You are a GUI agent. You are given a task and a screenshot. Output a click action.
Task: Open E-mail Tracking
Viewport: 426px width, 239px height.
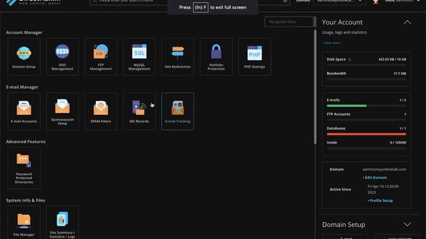[x=178, y=112]
